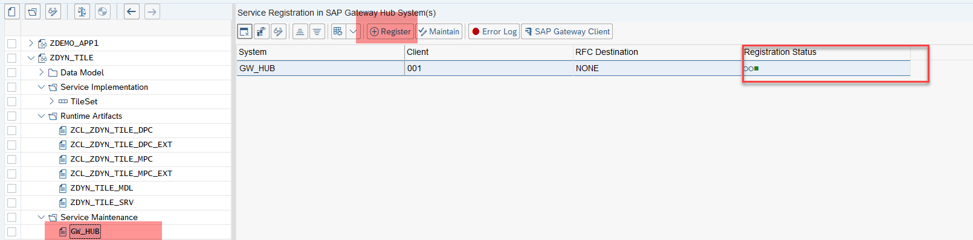
Task: Go back with the left arrow
Action: point(132,11)
